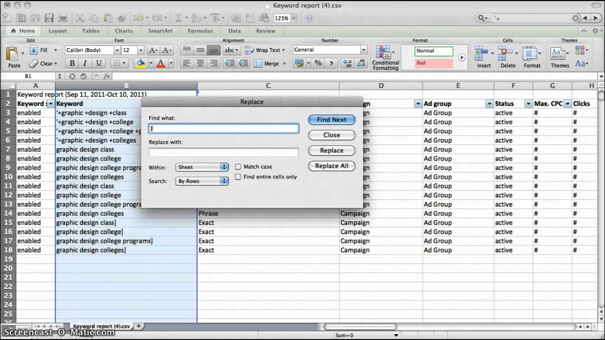Decrease font size with A-down icon

167,50
